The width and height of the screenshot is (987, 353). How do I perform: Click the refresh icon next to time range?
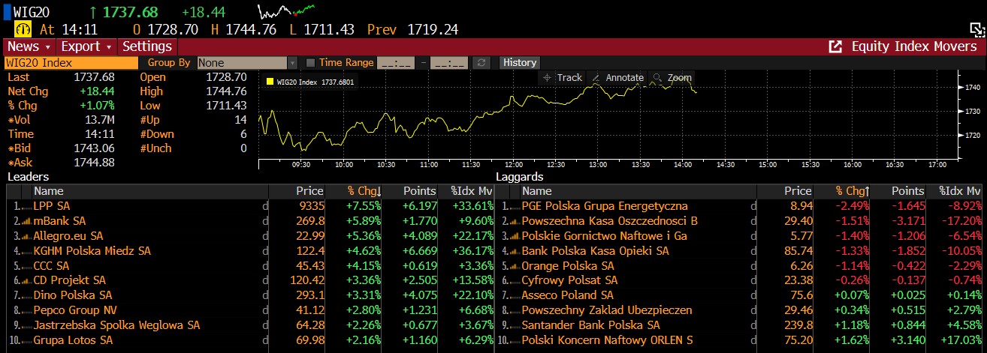[x=482, y=63]
